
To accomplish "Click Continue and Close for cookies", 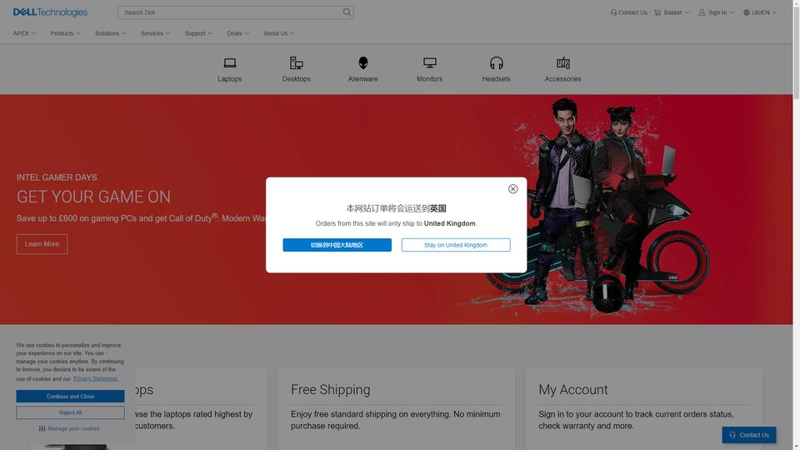I will 70,397.
